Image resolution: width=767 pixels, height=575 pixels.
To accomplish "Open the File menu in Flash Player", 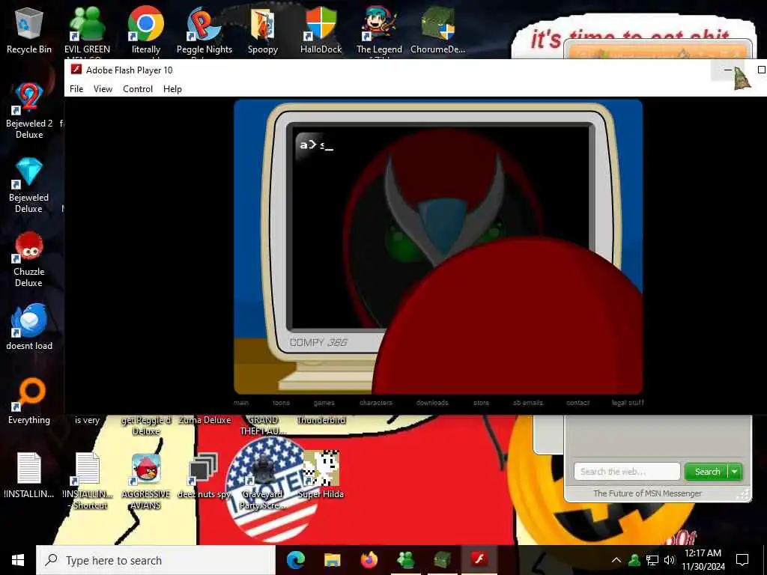I will point(76,89).
